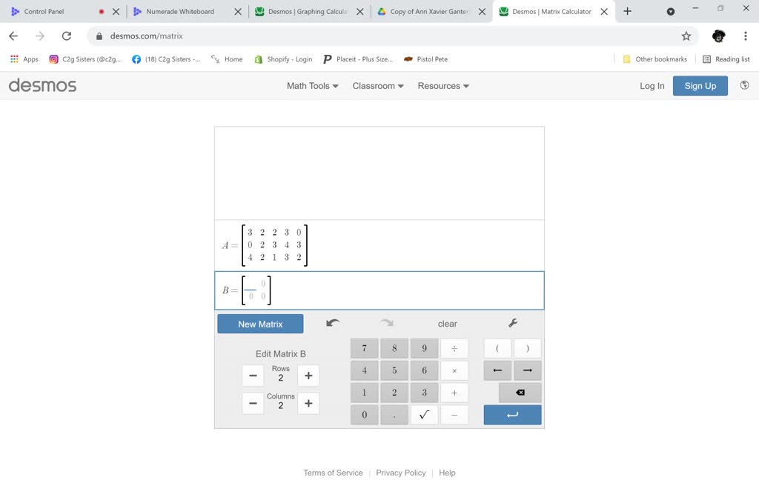Click the Sign Up button
Screen dimensions: 759x483
[x=700, y=86]
